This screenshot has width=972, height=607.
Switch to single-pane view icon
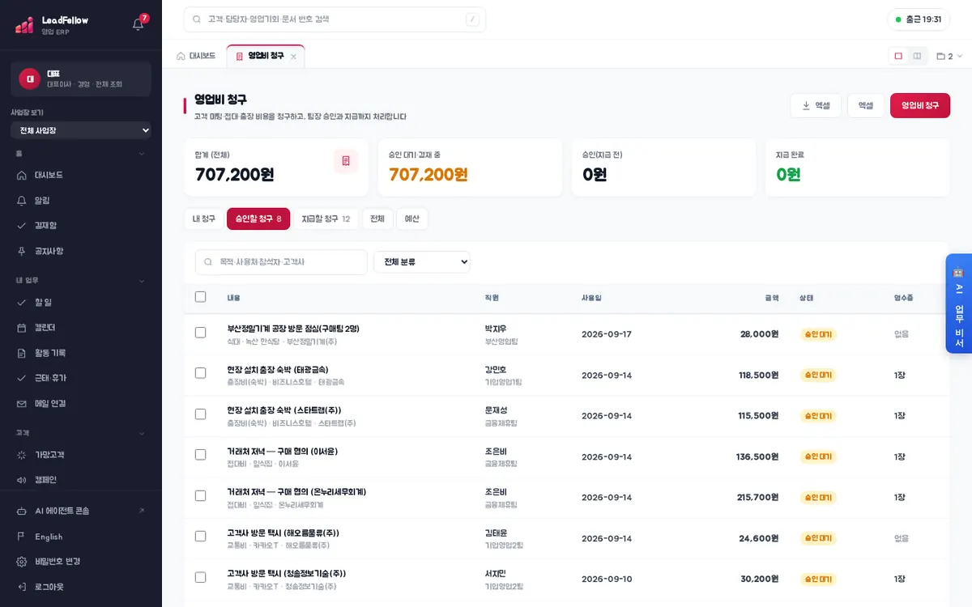[898, 56]
